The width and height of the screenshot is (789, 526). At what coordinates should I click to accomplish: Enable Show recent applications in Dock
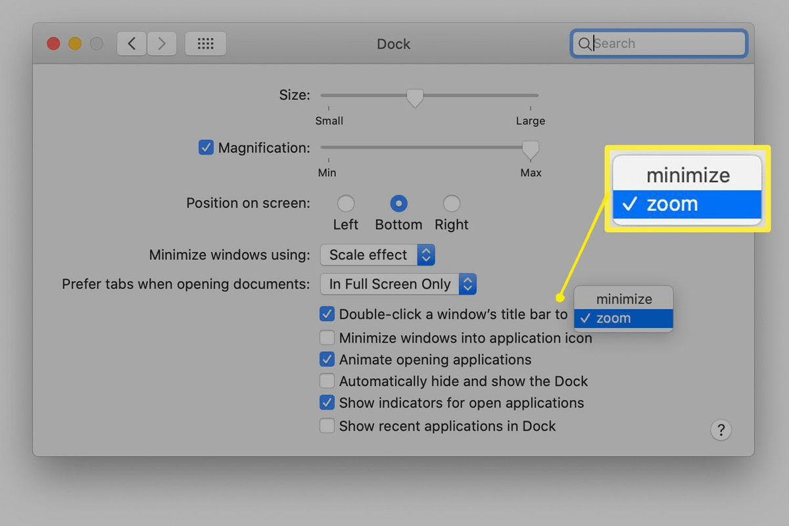tap(327, 426)
